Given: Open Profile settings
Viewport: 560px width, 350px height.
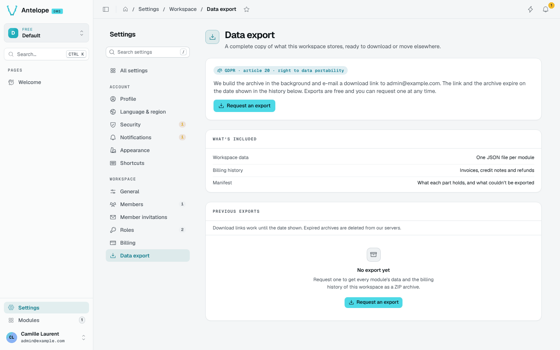Looking at the screenshot, I should coord(148,99).
